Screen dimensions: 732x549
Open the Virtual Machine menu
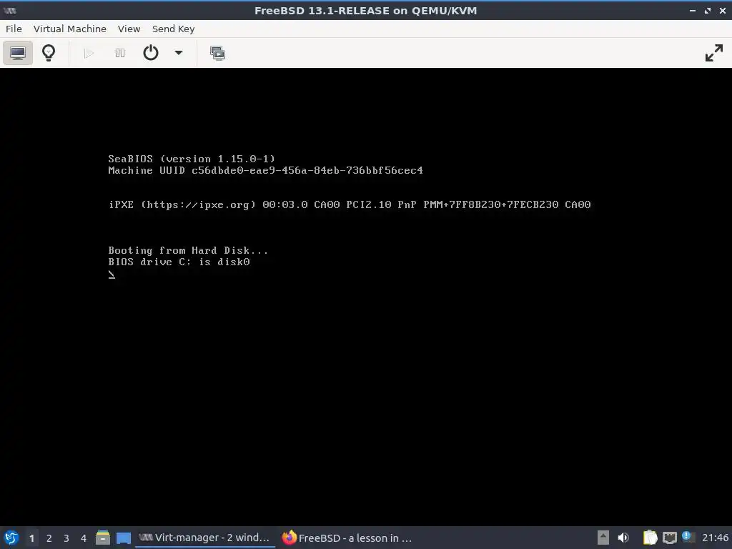pos(69,29)
